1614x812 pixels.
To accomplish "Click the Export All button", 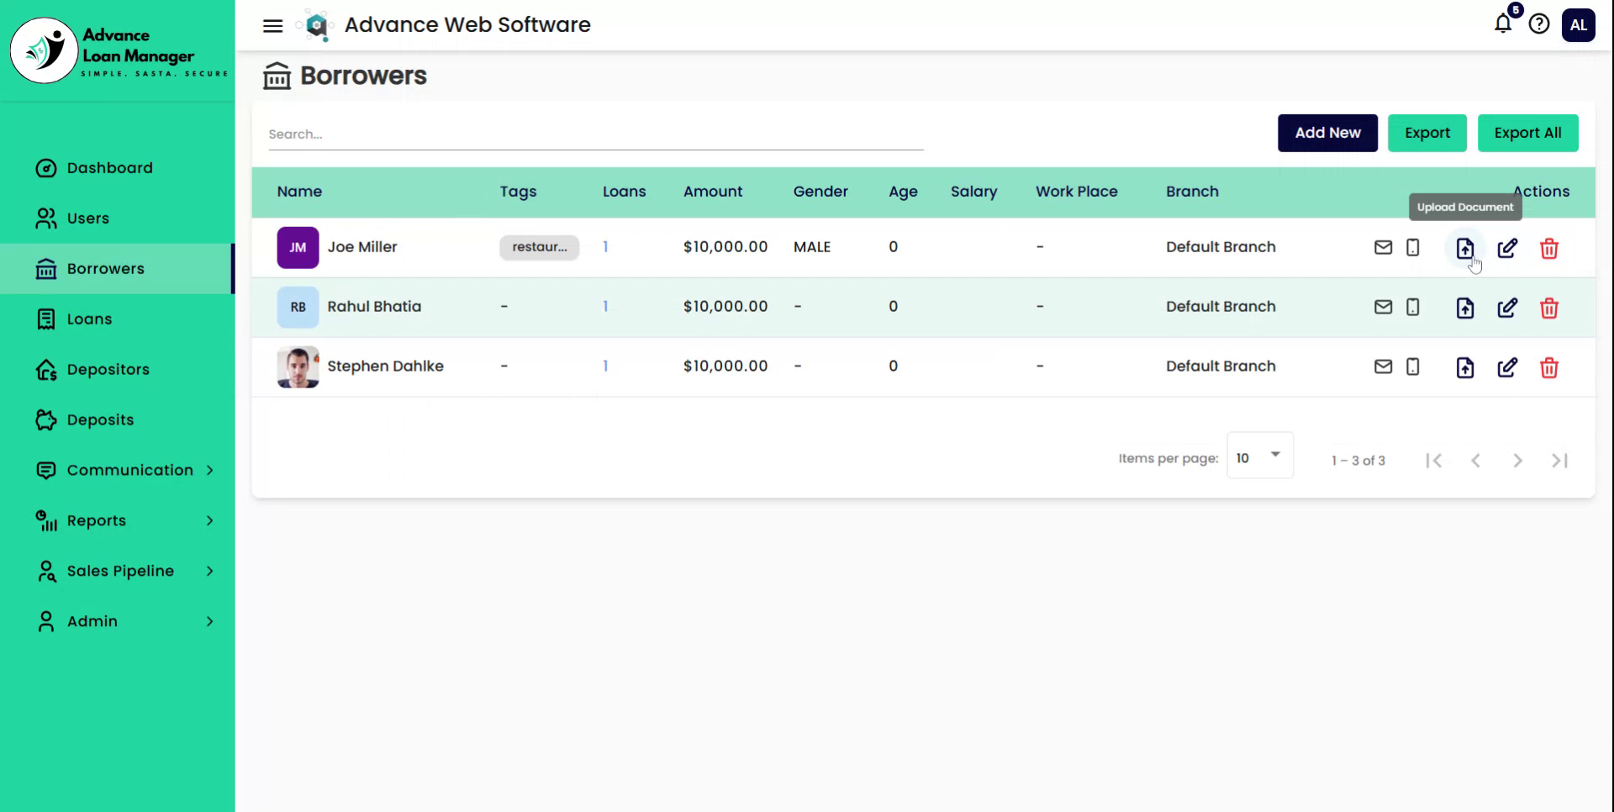I will (1527, 133).
